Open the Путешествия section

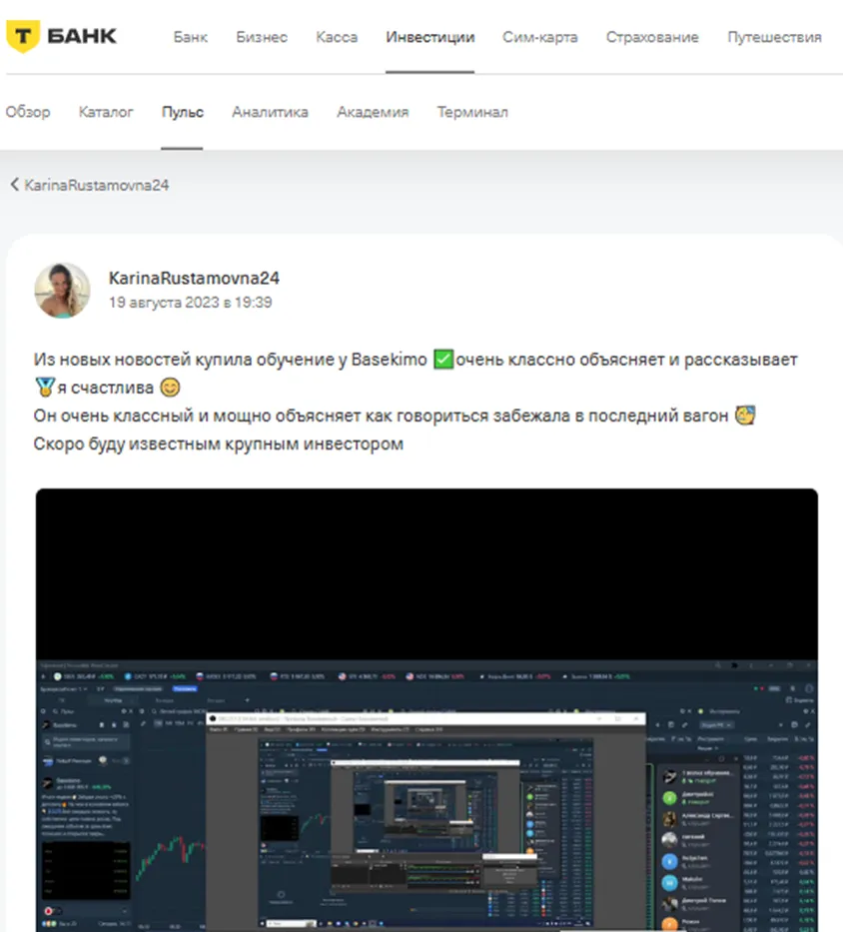coord(774,37)
